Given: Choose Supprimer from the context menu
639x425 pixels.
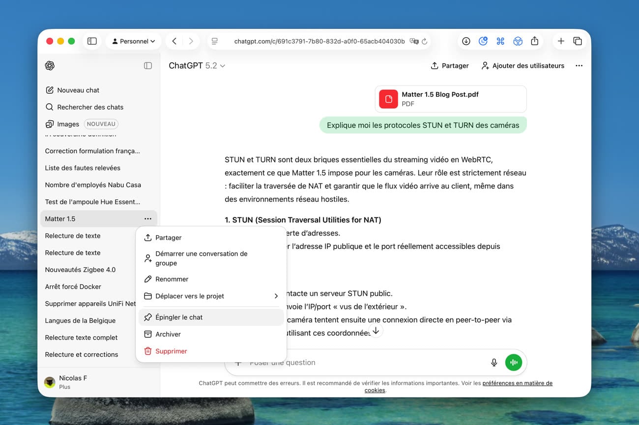Looking at the screenshot, I should tap(171, 351).
